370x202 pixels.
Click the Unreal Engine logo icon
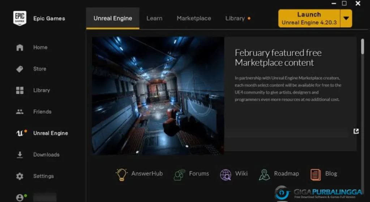pos(20,133)
